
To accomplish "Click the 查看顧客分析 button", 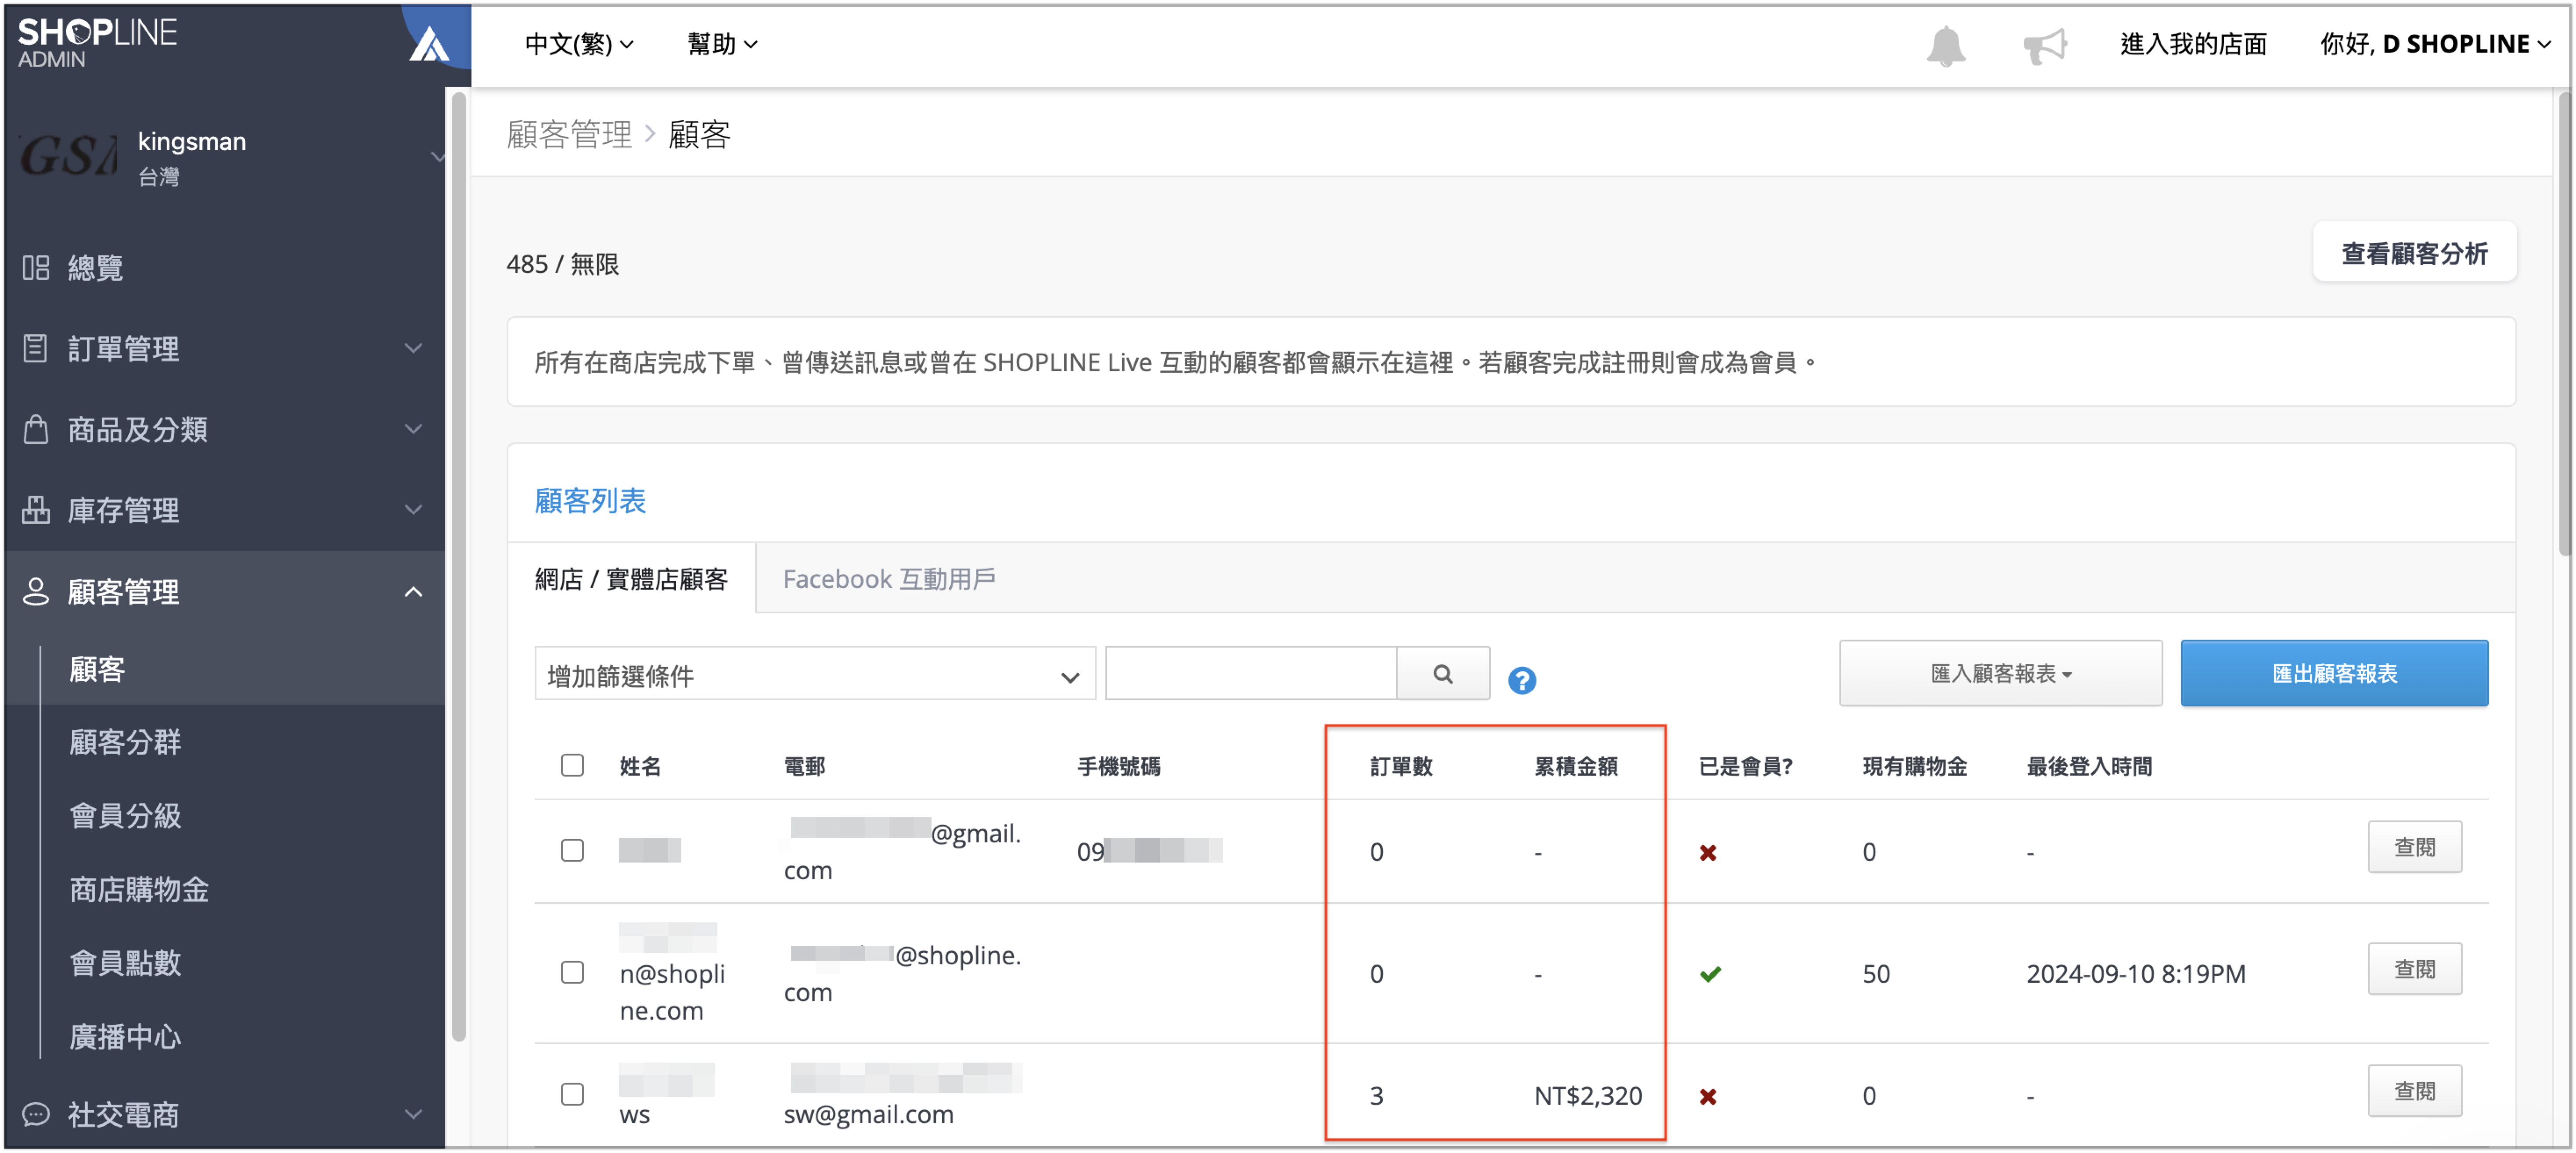I will (x=2414, y=253).
